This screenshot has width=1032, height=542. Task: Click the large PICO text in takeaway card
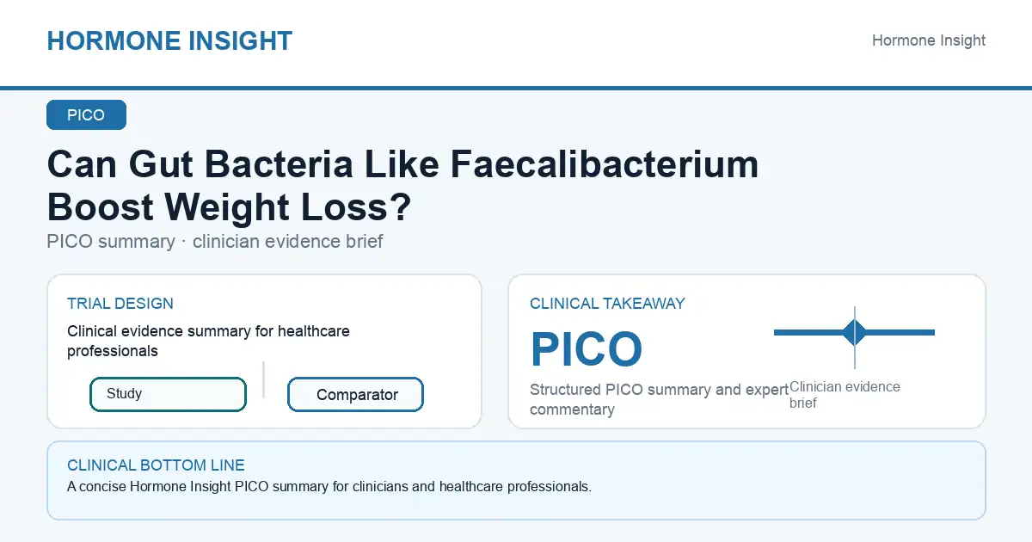586,349
